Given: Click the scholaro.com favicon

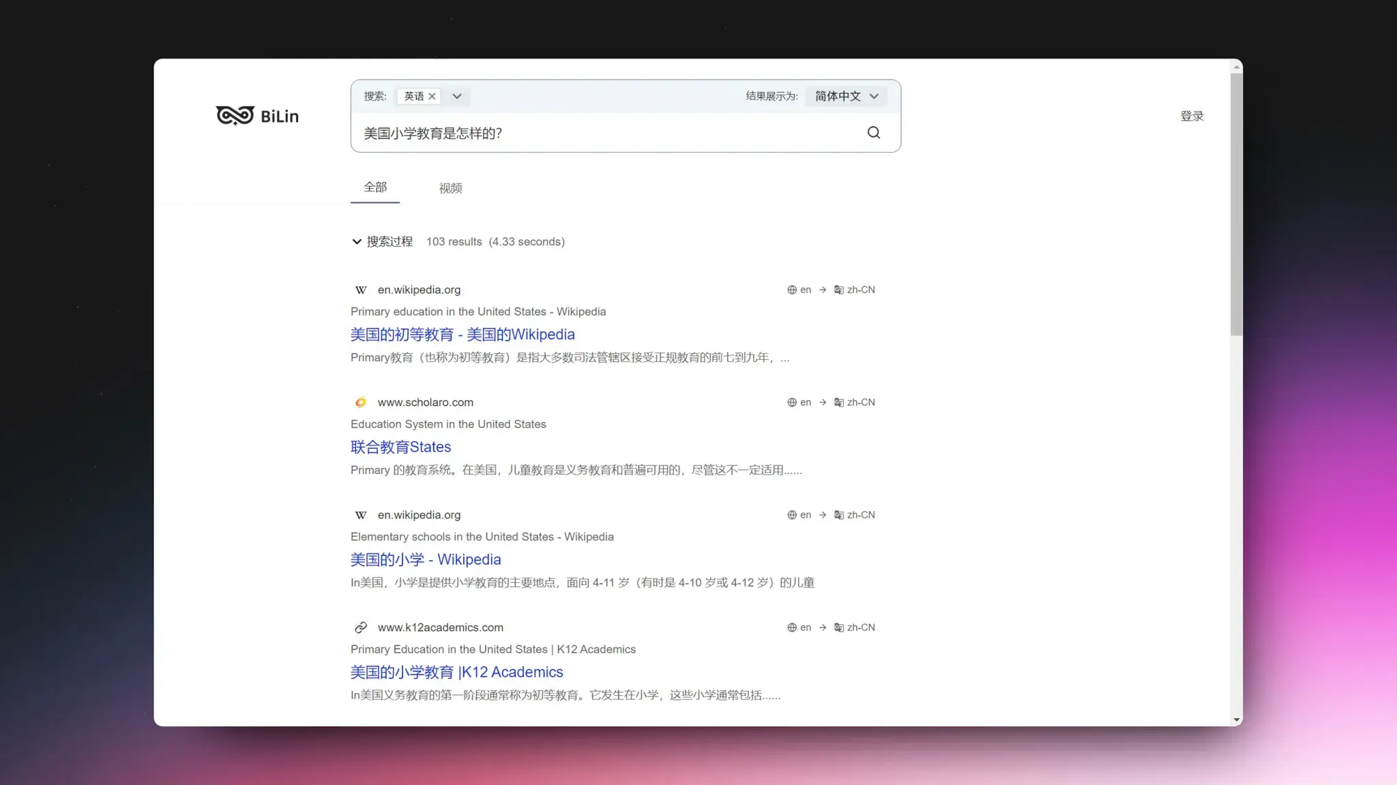Looking at the screenshot, I should click(361, 403).
